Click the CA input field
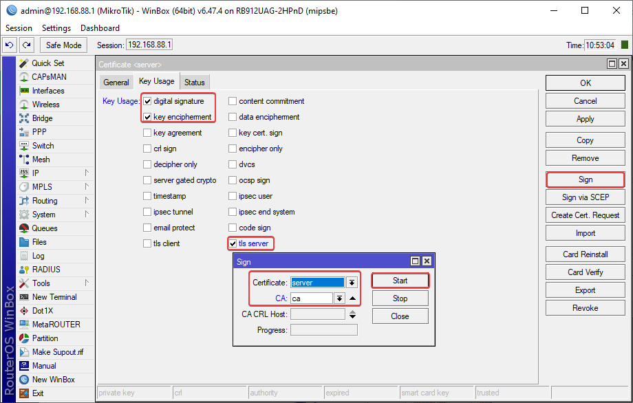Screen dimensions: 633x403 pos(312,298)
